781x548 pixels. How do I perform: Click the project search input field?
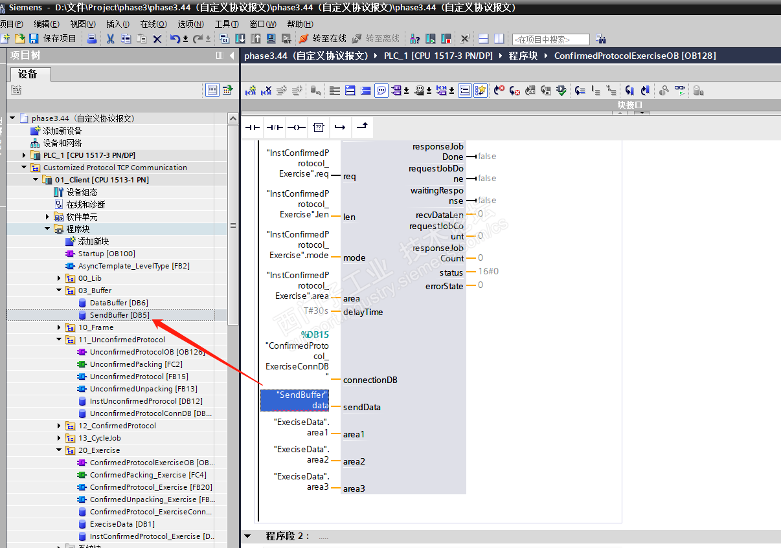550,39
